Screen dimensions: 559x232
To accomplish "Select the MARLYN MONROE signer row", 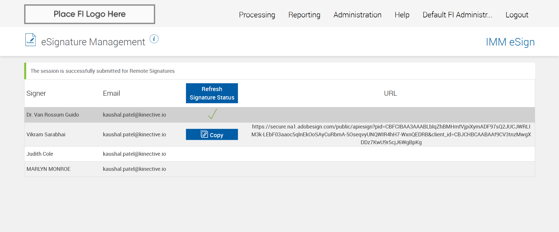I will (49, 169).
